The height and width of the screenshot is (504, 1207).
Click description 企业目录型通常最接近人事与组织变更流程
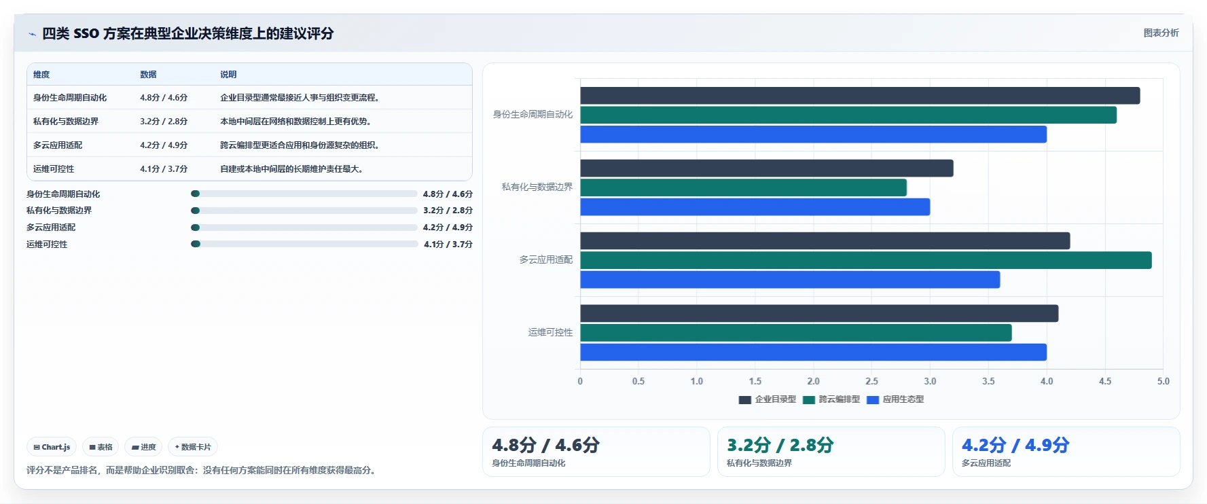tap(300, 98)
